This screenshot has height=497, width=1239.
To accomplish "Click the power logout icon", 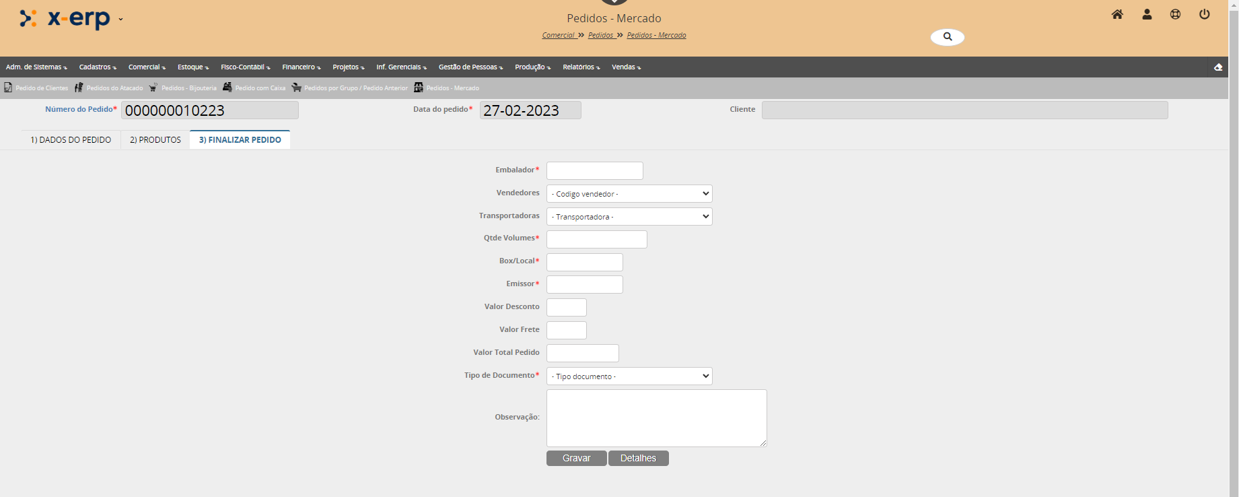I will coord(1204,14).
